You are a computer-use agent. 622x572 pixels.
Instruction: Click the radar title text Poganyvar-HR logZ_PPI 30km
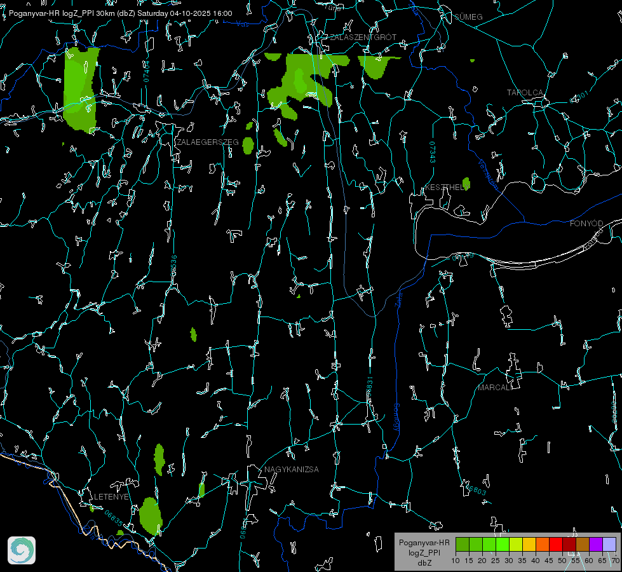(x=62, y=13)
